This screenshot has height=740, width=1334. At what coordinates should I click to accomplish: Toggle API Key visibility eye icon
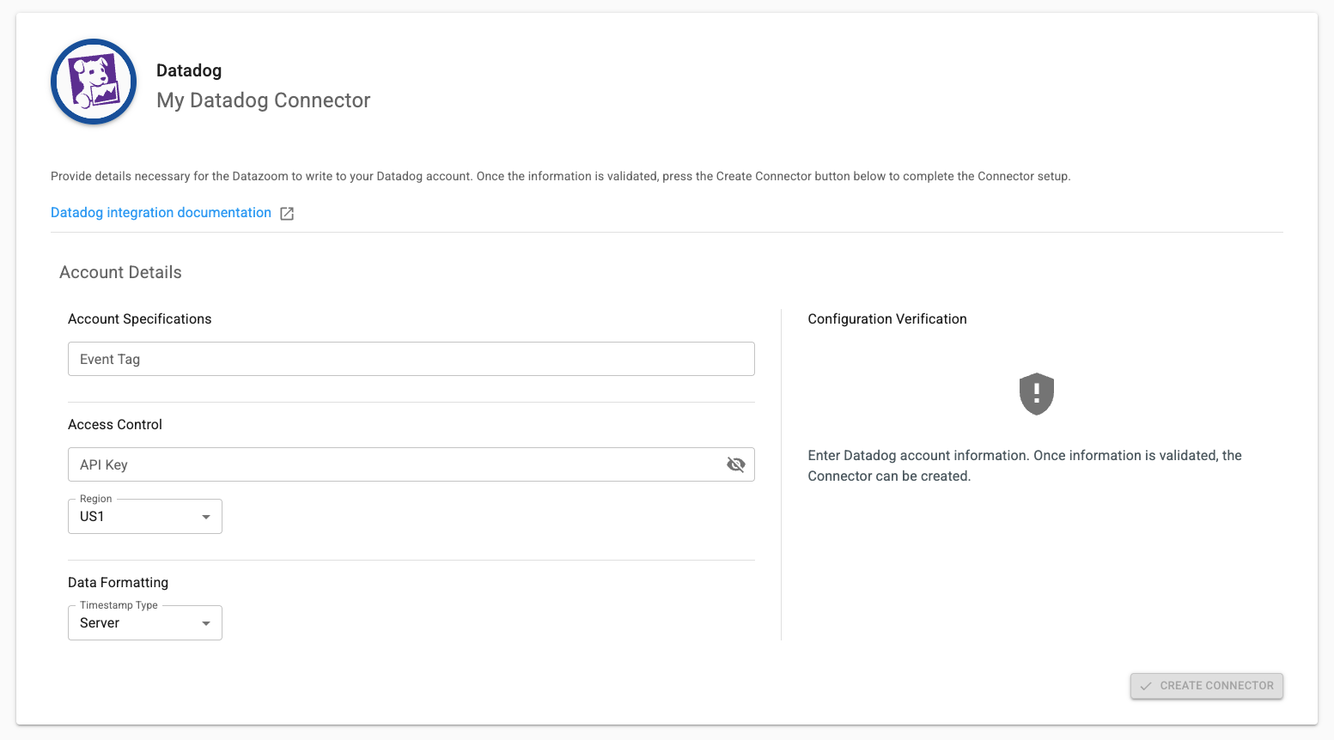[x=735, y=464]
